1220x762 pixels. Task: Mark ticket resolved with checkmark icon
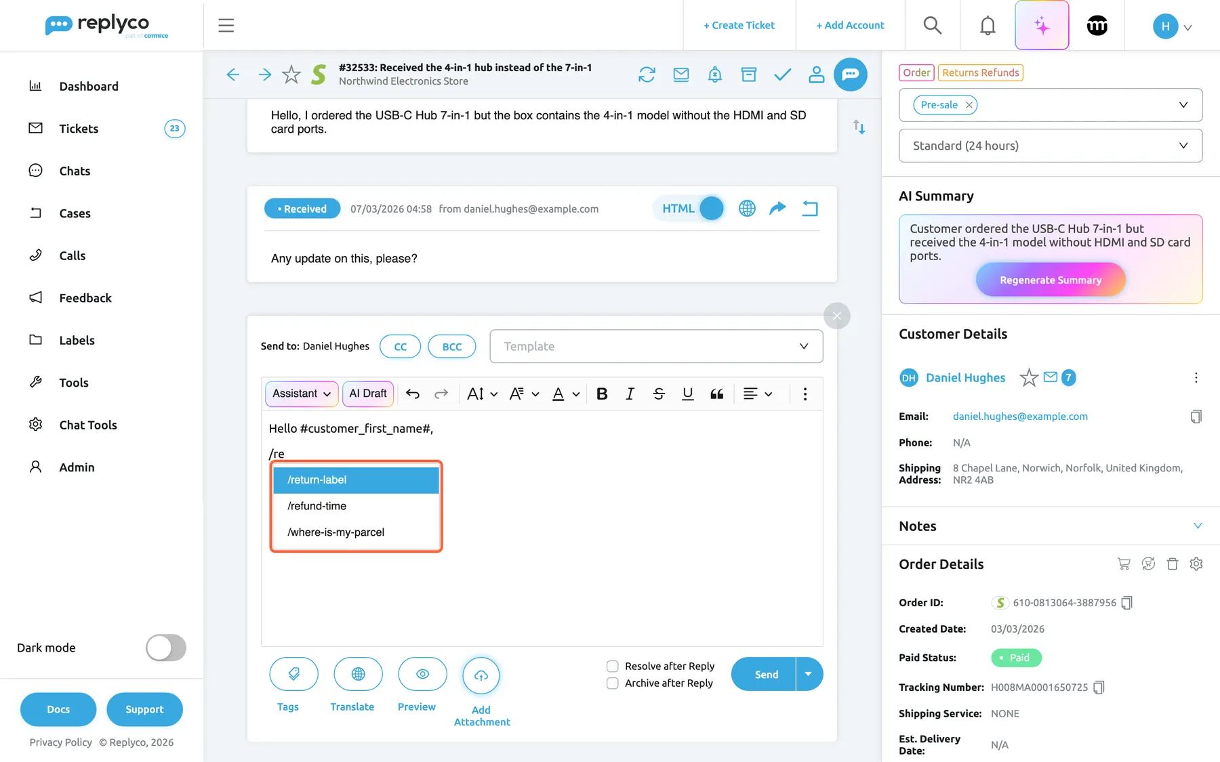(782, 75)
